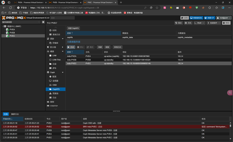Image resolution: width=233 pixels, height=142 pixels.
Task: Open 系统日志 in node sidebar
Action: click(56, 35)
